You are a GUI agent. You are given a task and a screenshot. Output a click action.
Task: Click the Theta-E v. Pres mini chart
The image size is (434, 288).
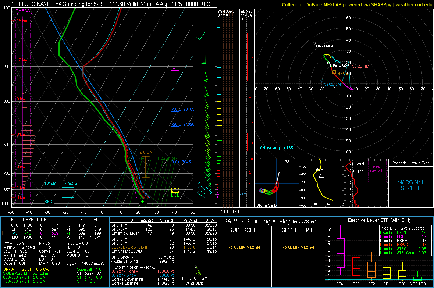[321, 183]
